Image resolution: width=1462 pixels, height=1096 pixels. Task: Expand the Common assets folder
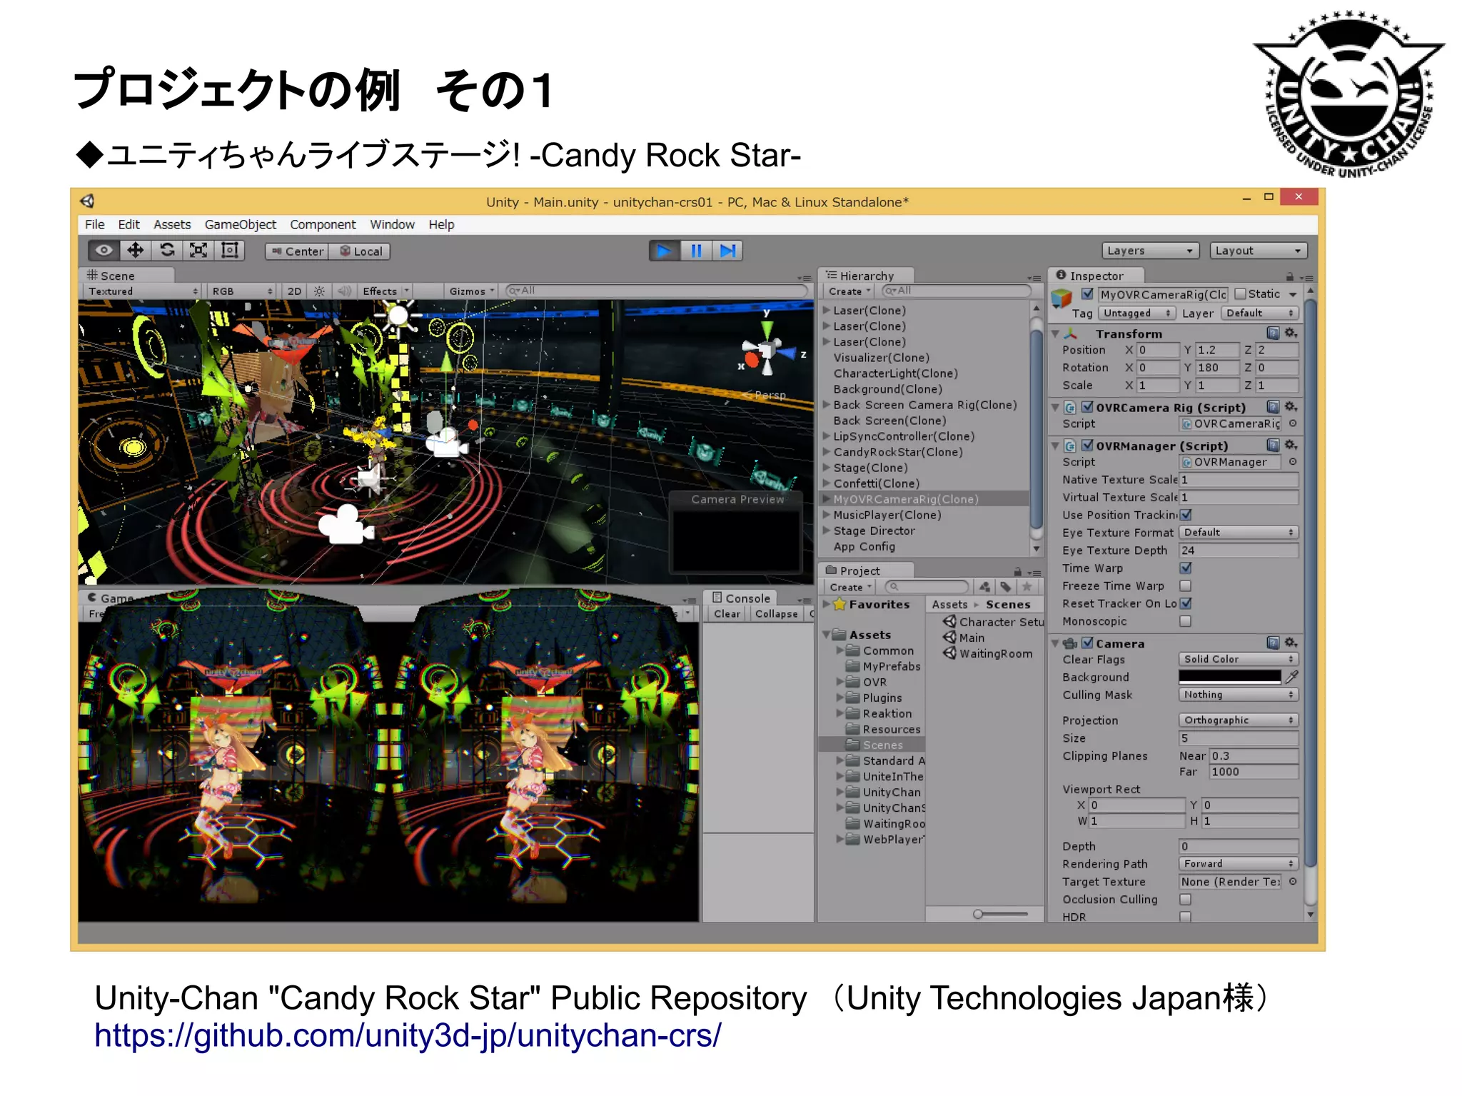click(841, 650)
